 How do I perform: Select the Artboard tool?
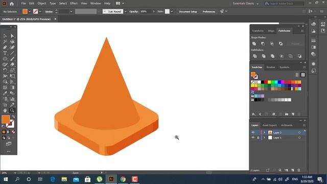(5, 105)
